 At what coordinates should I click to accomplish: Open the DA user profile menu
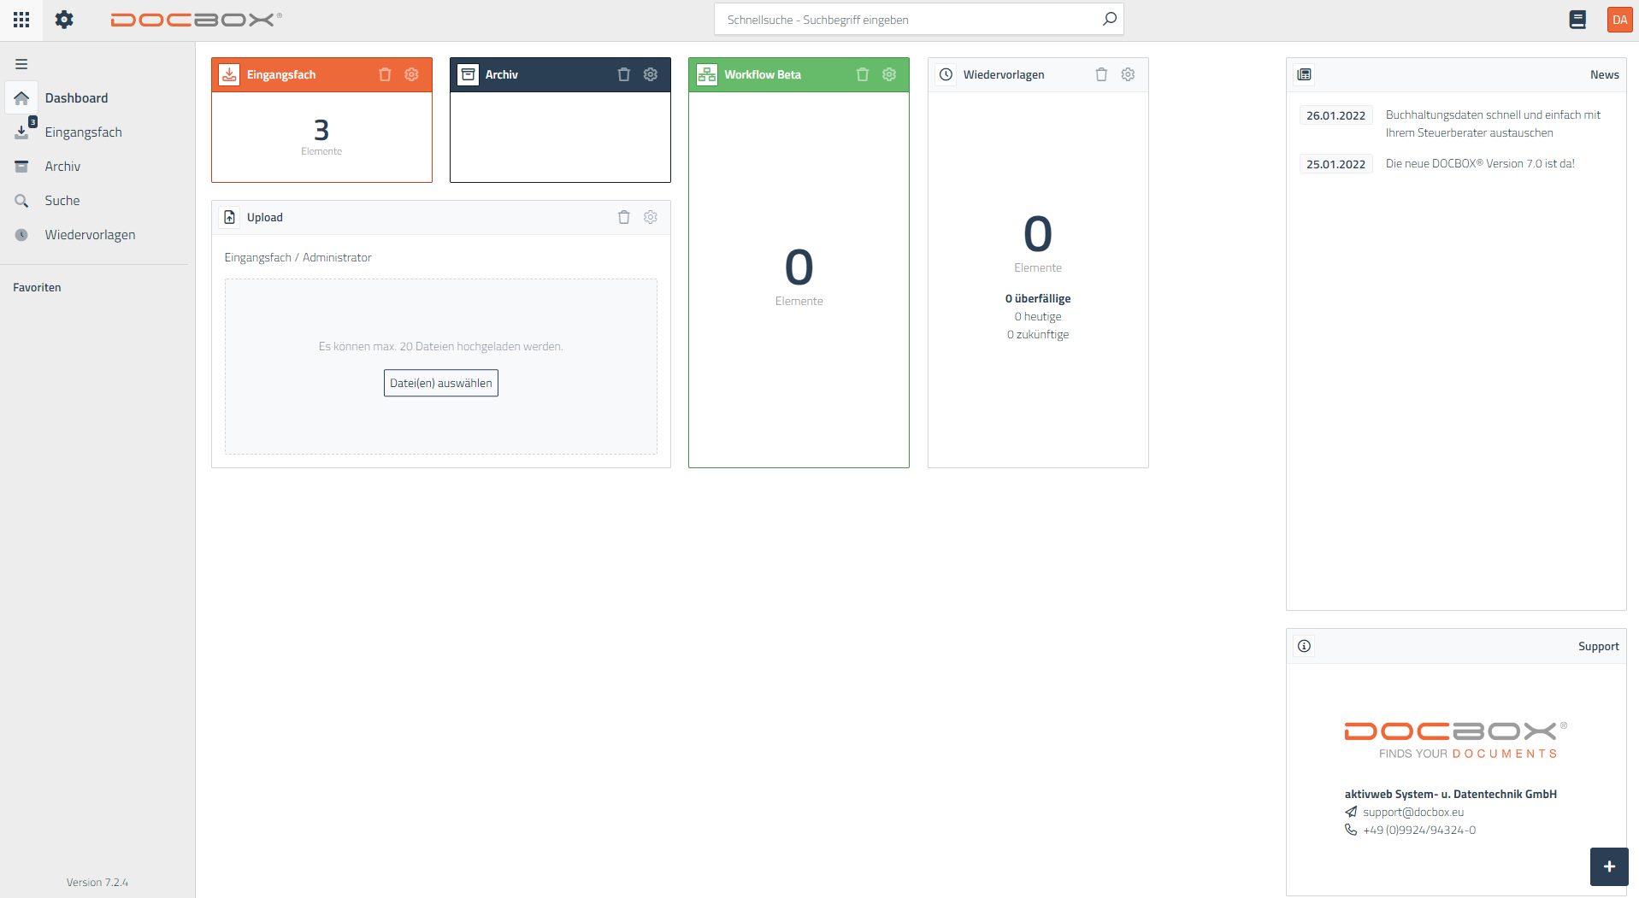click(1619, 20)
